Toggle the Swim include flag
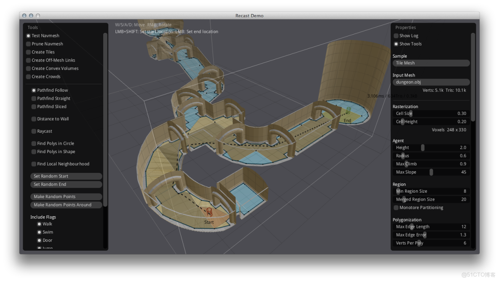Screen dimensions: 499x281 40,232
